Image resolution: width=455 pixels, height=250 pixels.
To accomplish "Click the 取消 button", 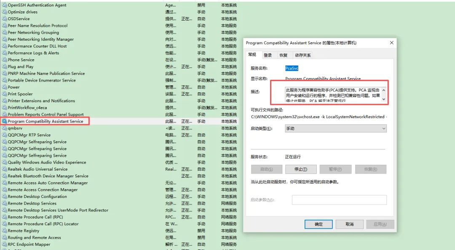I will click(350, 224).
